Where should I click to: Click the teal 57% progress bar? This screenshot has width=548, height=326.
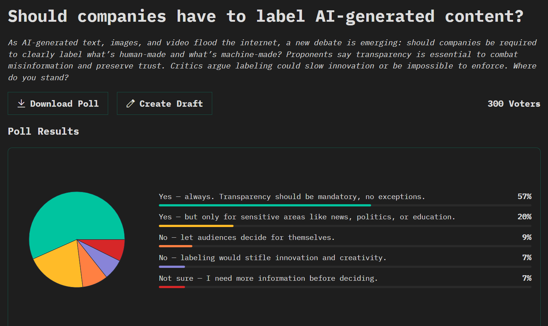[x=265, y=205]
